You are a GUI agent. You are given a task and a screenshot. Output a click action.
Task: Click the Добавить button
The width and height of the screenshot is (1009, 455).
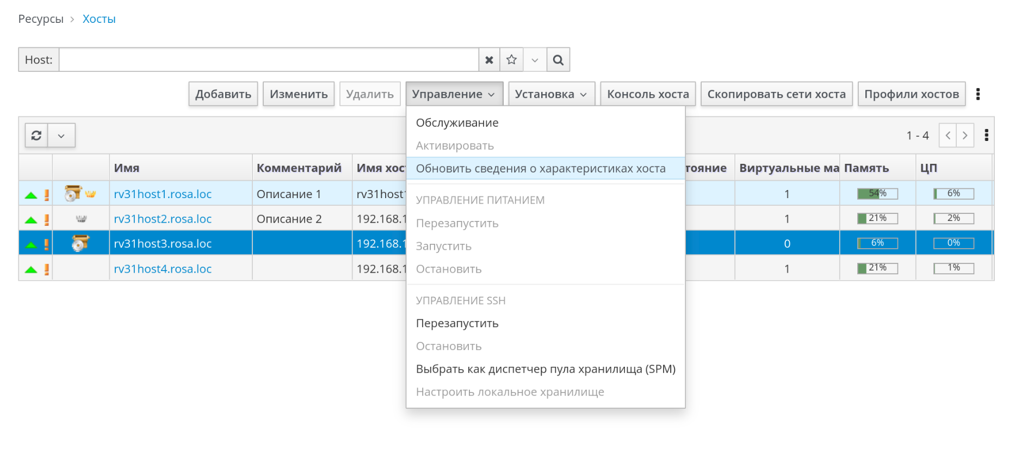[223, 94]
